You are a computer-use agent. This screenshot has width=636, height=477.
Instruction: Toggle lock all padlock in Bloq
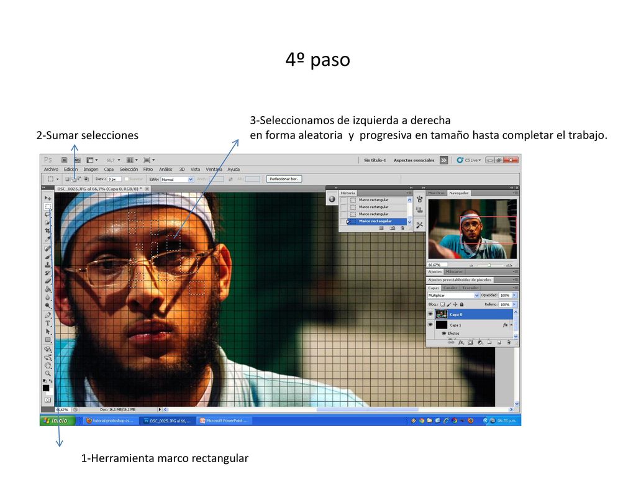point(461,304)
